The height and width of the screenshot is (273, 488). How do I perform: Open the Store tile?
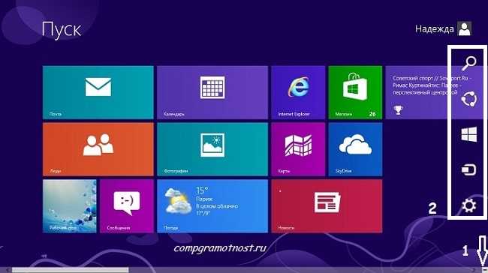click(355, 92)
